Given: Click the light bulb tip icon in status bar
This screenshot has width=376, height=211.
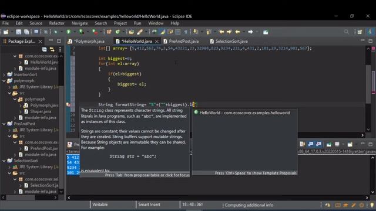Looking at the screenshot, I should click(x=372, y=205).
